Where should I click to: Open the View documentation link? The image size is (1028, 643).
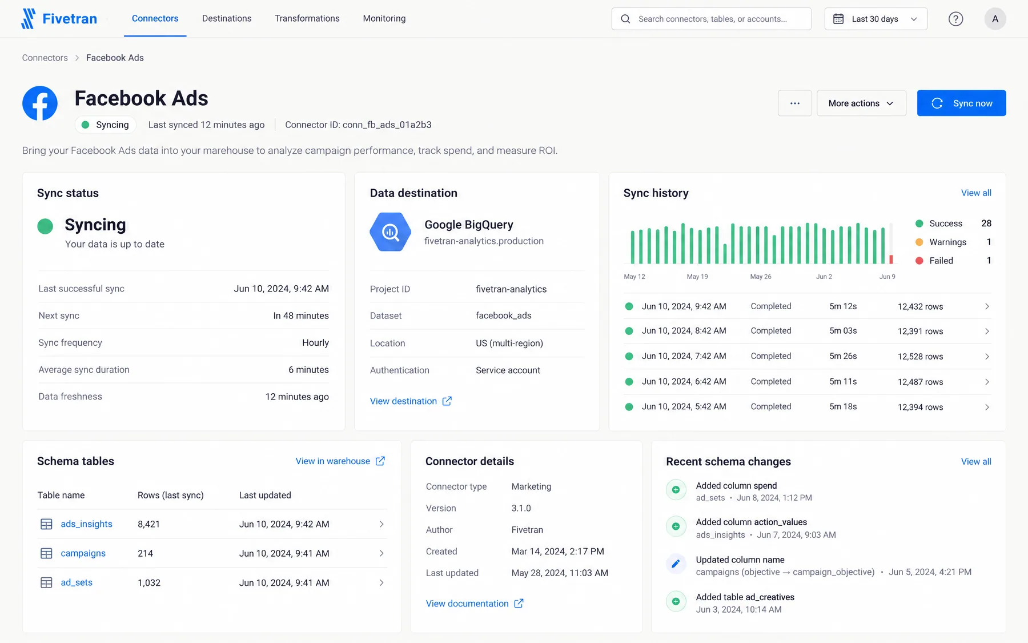475,604
